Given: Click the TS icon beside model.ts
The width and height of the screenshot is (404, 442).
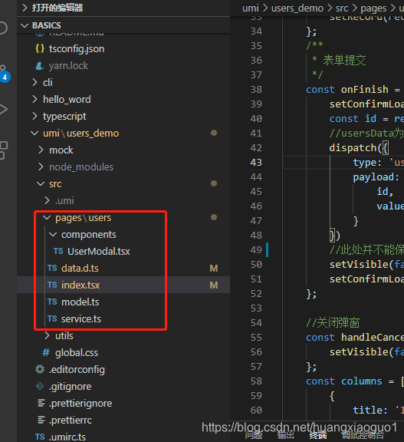Looking at the screenshot, I should [52, 302].
